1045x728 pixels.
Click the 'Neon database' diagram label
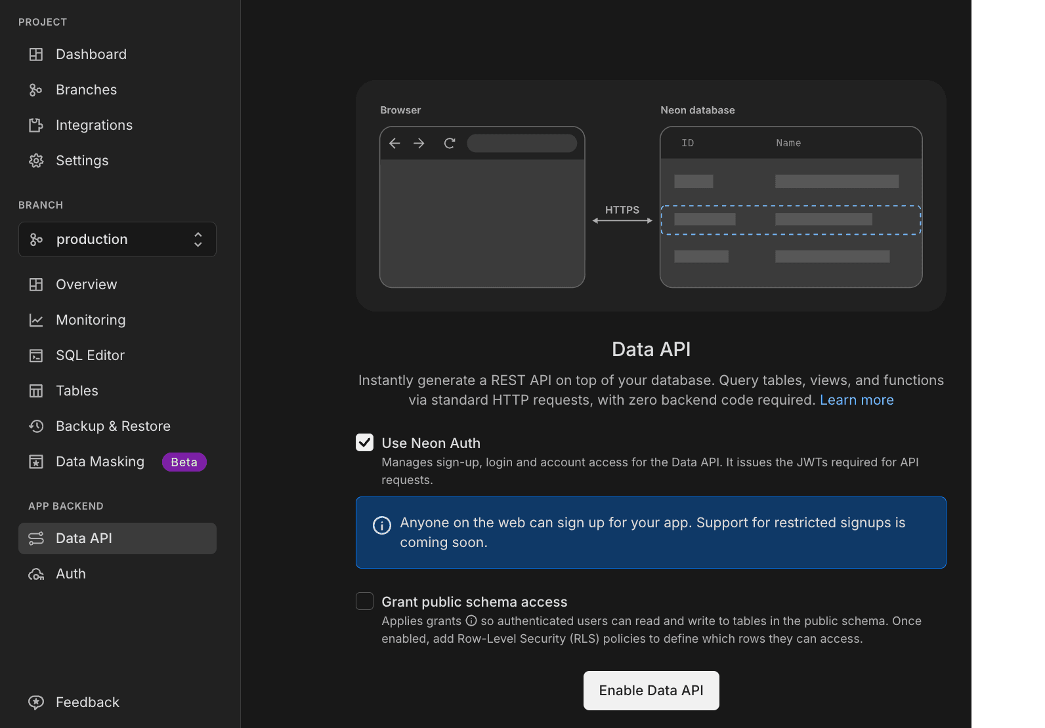tap(698, 110)
